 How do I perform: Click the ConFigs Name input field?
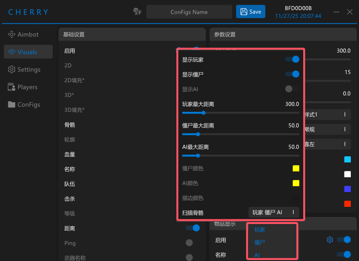tap(189, 12)
